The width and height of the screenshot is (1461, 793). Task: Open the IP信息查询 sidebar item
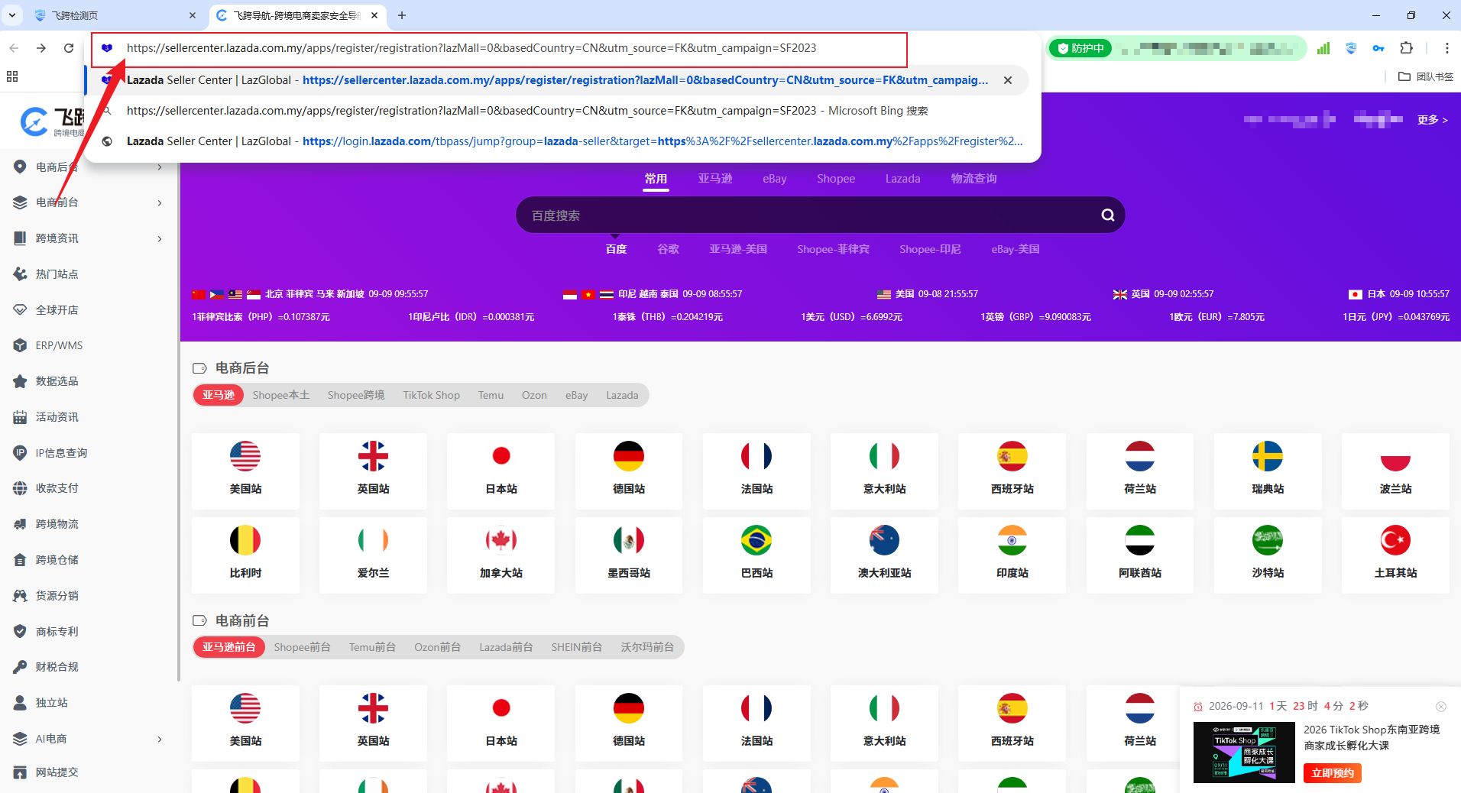tap(61, 453)
